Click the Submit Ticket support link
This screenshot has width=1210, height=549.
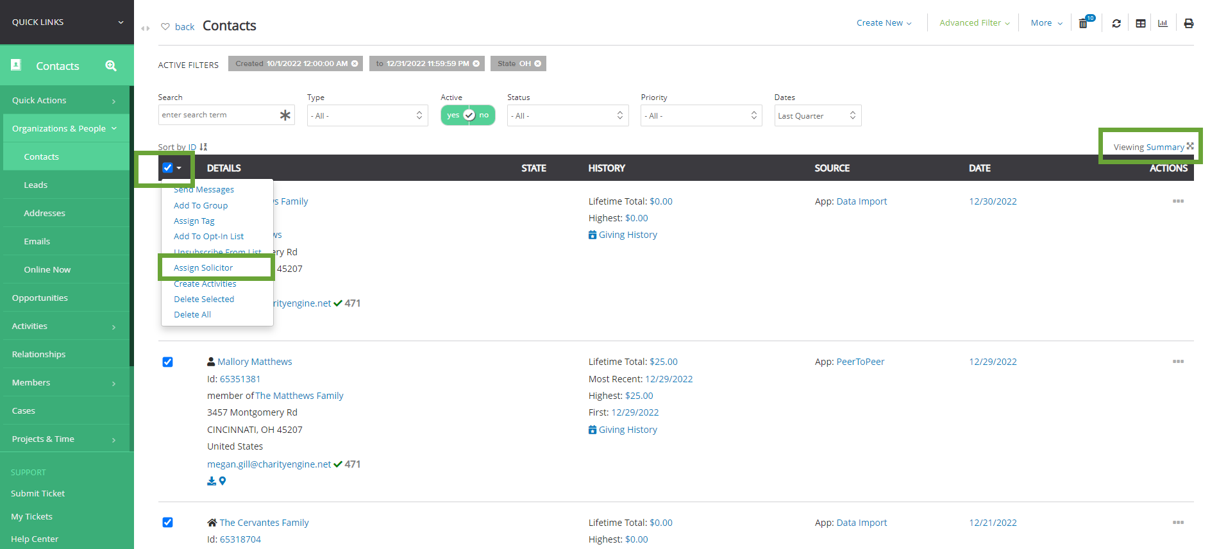[x=38, y=493]
